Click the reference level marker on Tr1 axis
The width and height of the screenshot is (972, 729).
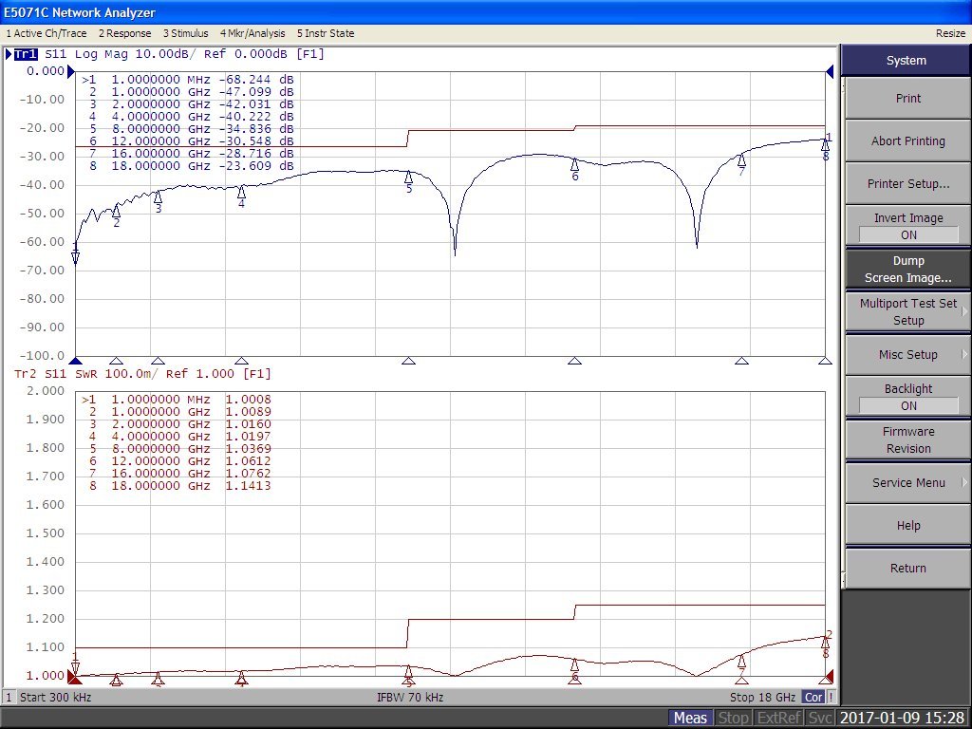pyautogui.click(x=71, y=71)
